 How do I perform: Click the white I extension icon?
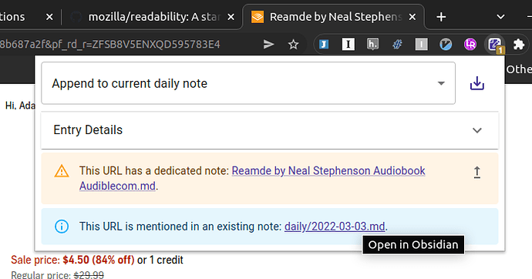click(348, 45)
